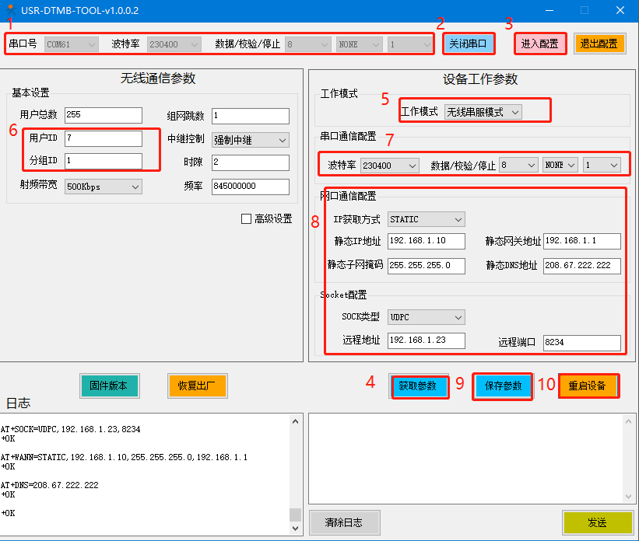
Task: Open the SOCK类型 UDPC dropdown
Action: [426, 317]
